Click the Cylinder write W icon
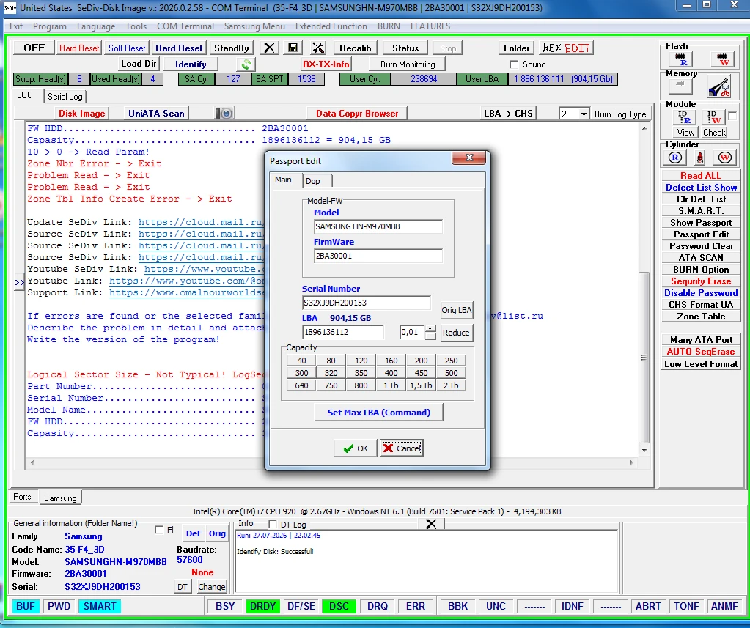The height and width of the screenshot is (628, 750). tap(724, 158)
